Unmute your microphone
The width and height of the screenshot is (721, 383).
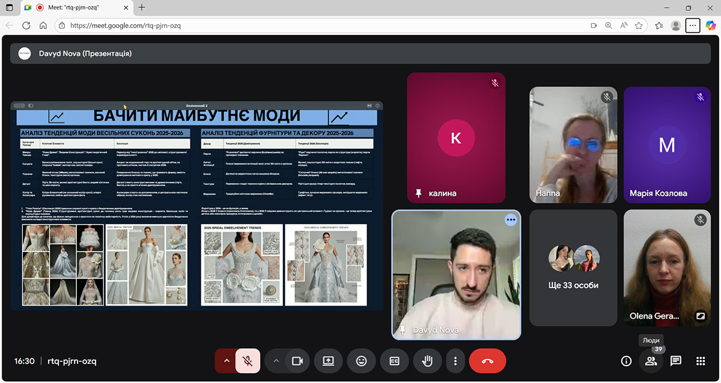pyautogui.click(x=248, y=361)
